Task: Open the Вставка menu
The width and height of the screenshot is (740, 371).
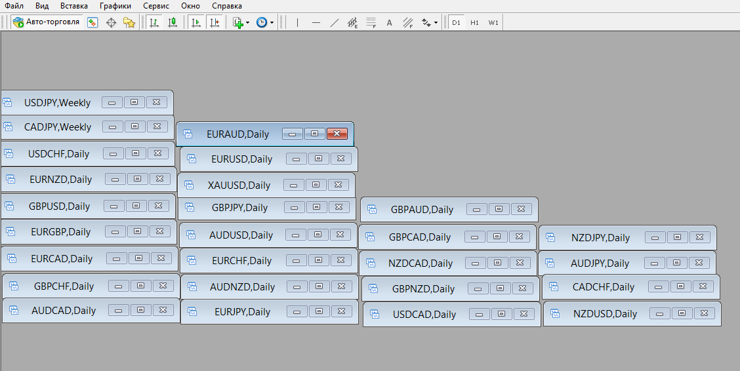Action: click(74, 6)
